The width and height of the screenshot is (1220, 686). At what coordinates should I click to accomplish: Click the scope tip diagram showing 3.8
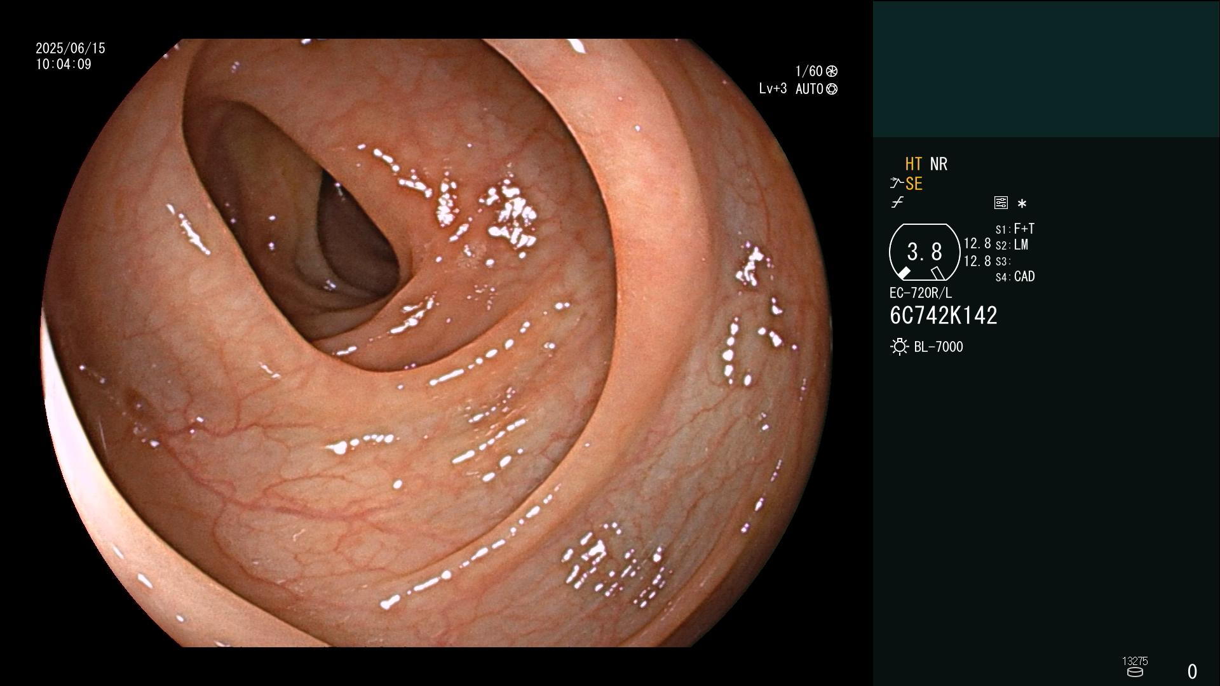click(x=925, y=252)
